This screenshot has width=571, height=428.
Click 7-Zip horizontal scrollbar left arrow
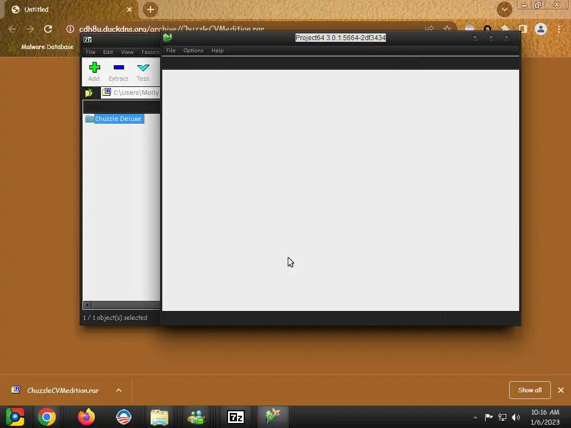[x=87, y=305]
